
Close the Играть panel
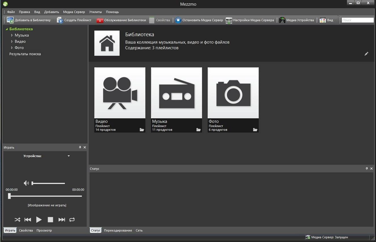pyautogui.click(x=85, y=147)
